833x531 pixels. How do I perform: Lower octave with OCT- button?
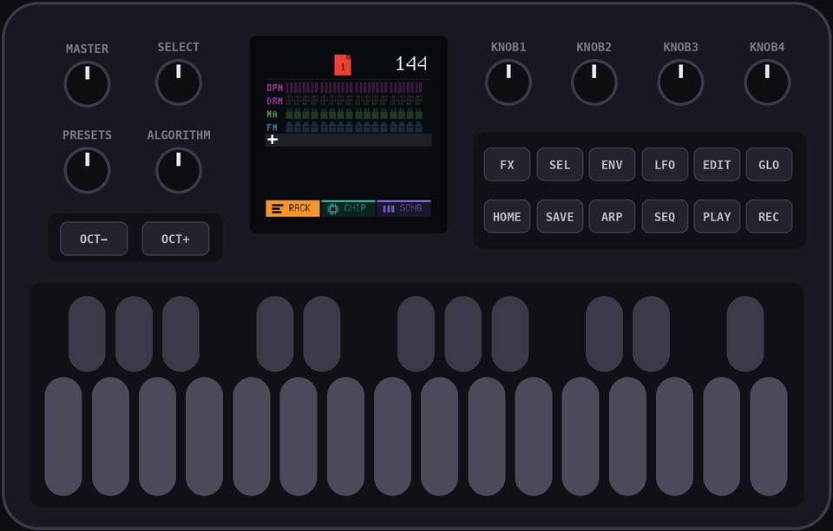coord(94,239)
